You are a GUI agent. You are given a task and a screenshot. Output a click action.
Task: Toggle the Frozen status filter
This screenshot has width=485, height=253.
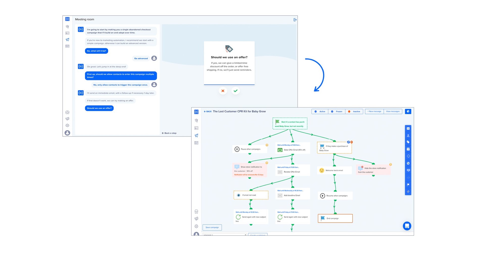click(337, 111)
